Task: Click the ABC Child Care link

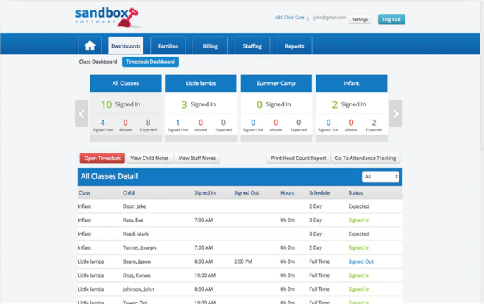Action: pos(289,18)
